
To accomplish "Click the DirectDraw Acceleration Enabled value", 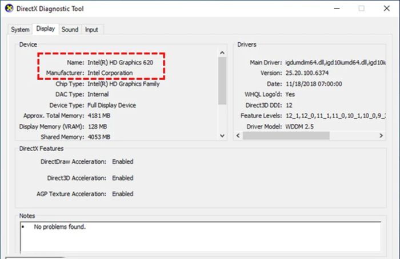I will pos(123,161).
